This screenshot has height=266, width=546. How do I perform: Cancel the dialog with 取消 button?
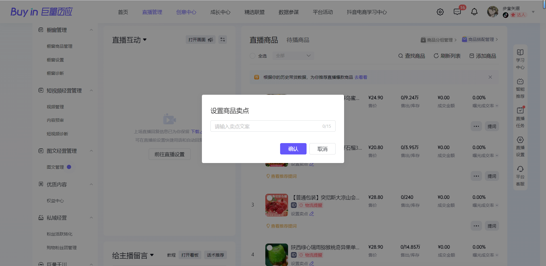point(322,149)
